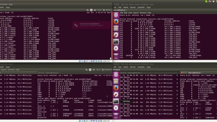Click keyboard layout indicator in MPTCP1 VM panel

[x=91, y=10]
